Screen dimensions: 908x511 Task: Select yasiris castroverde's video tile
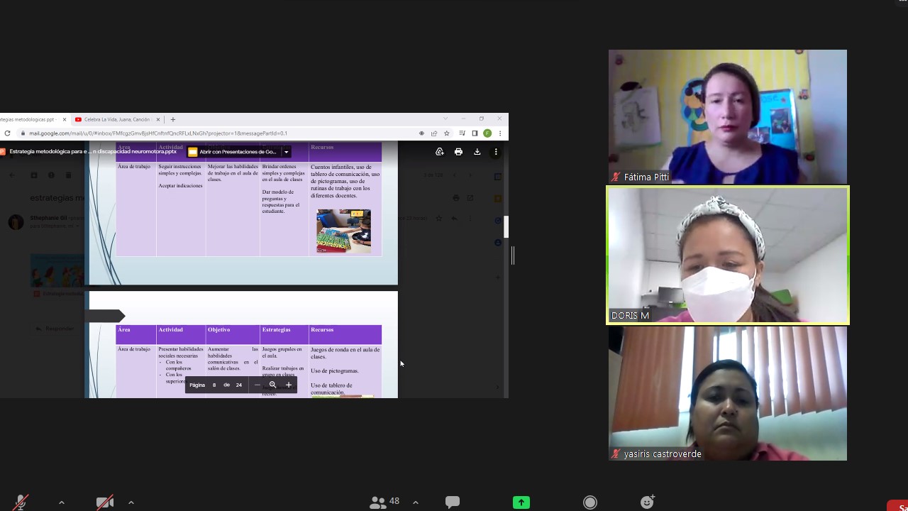coord(727,393)
